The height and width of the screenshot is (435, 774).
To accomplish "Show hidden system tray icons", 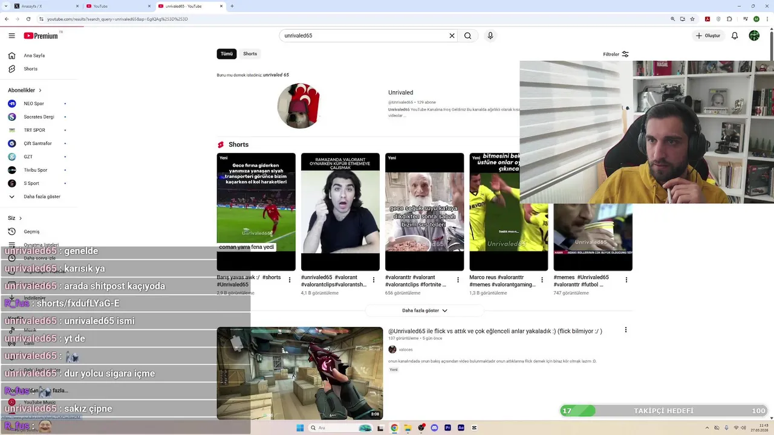I will pos(708,428).
